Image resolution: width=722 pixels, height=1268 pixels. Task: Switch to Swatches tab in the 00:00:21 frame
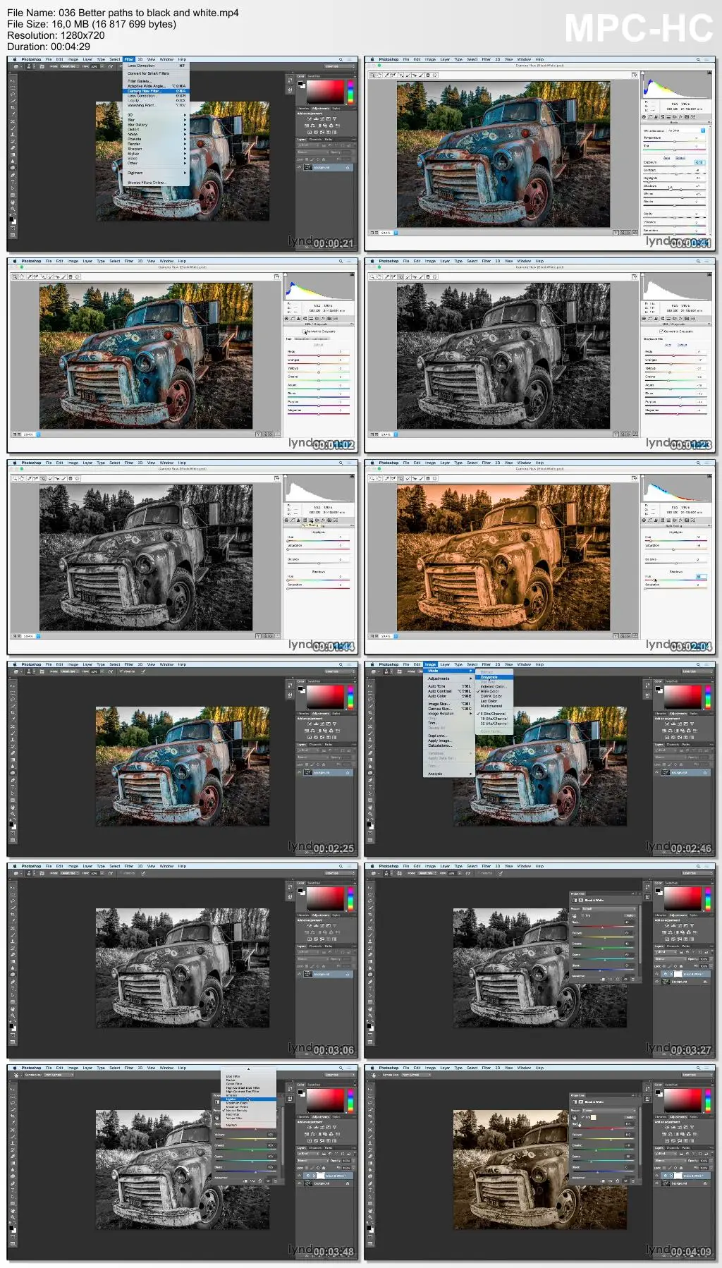314,76
